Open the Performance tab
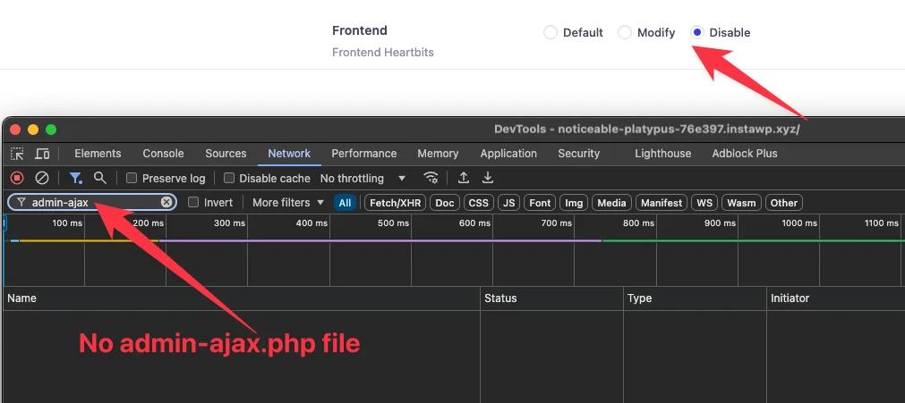 click(363, 154)
